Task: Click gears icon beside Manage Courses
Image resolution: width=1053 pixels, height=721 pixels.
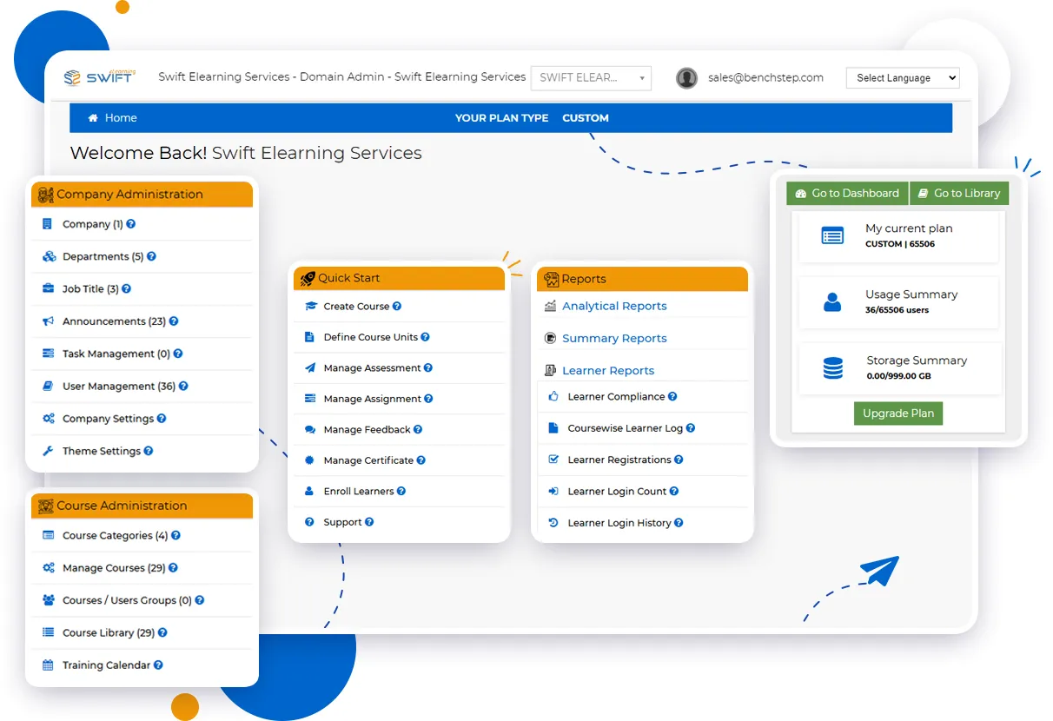Action: pos(48,568)
